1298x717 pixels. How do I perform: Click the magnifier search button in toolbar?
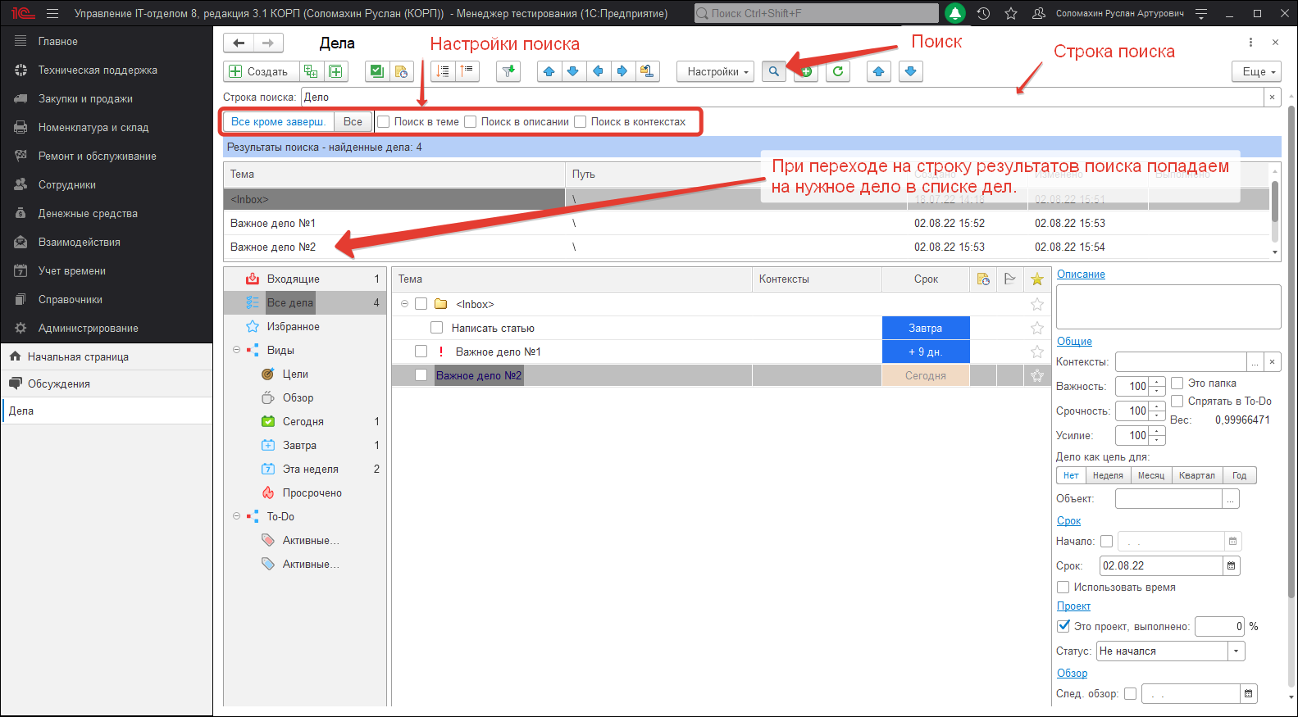click(x=773, y=71)
